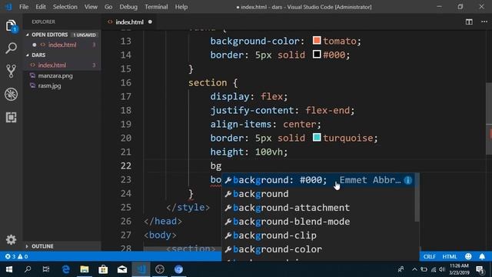This screenshot has height=277, width=492.
Task: Open the Explorer view in activity bar
Action: click(x=11, y=25)
